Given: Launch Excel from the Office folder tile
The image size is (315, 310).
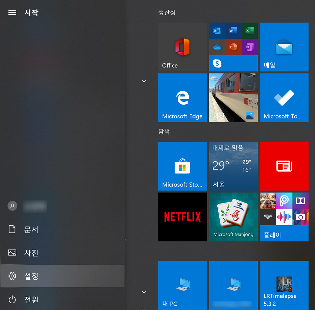Looking at the screenshot, I should (249, 31).
